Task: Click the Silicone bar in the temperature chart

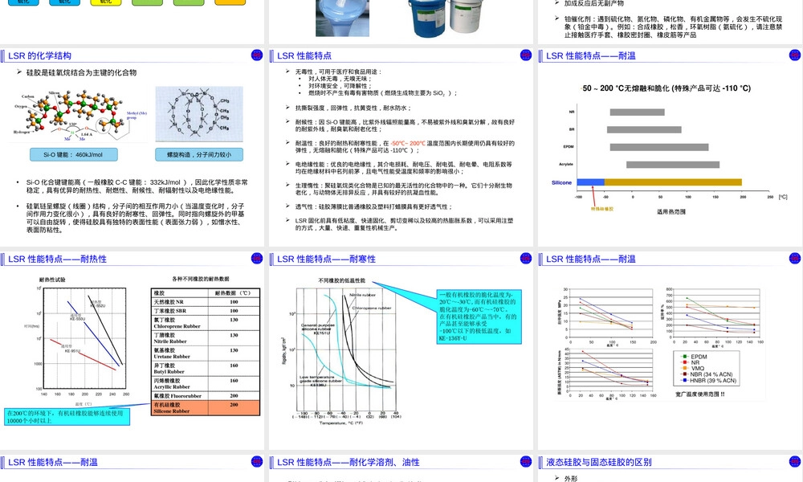Action: pyautogui.click(x=659, y=182)
